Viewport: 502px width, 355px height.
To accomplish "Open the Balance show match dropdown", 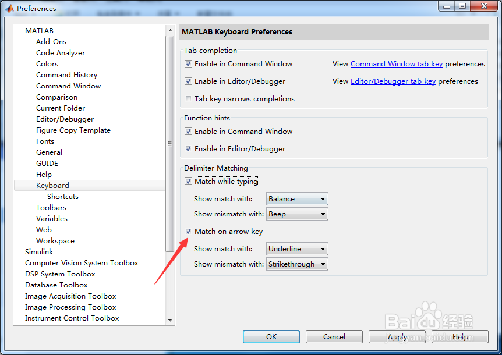I will click(297, 199).
